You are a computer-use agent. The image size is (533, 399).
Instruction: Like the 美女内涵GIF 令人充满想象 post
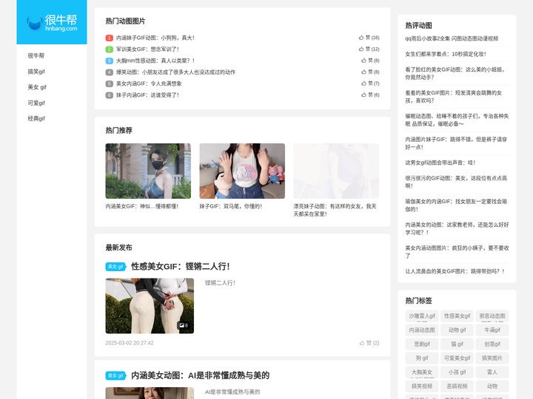pos(370,83)
